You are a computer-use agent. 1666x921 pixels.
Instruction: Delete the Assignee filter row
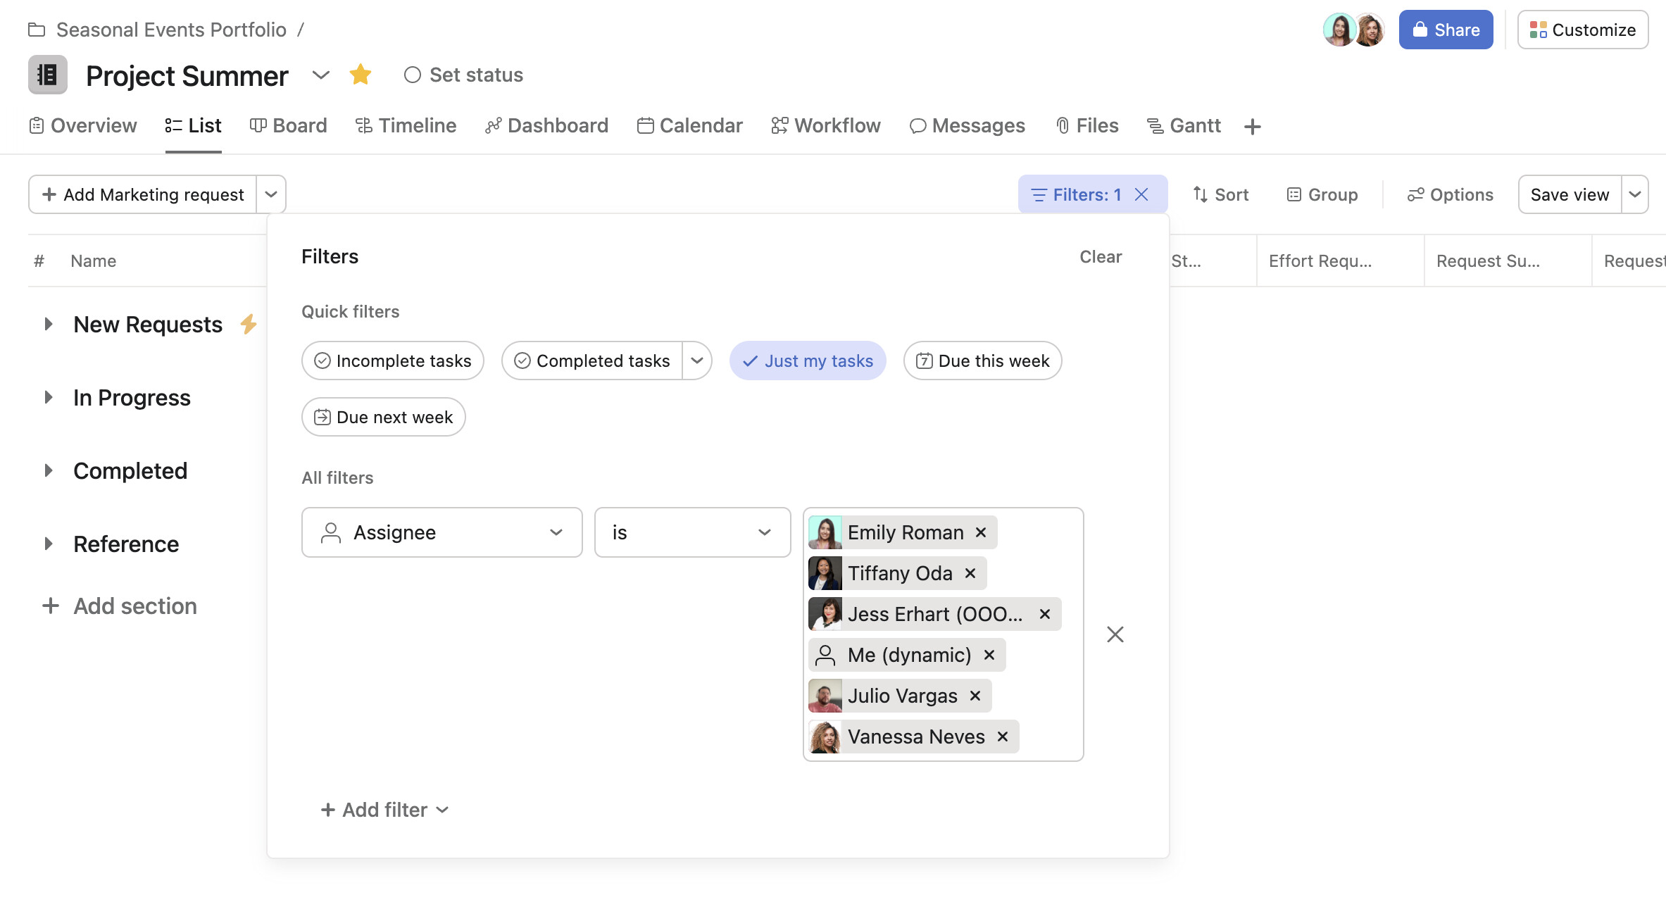1115,634
